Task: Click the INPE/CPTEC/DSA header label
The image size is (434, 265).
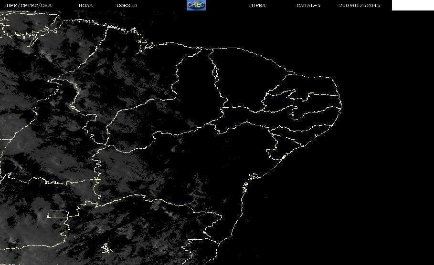Action: pos(27,6)
